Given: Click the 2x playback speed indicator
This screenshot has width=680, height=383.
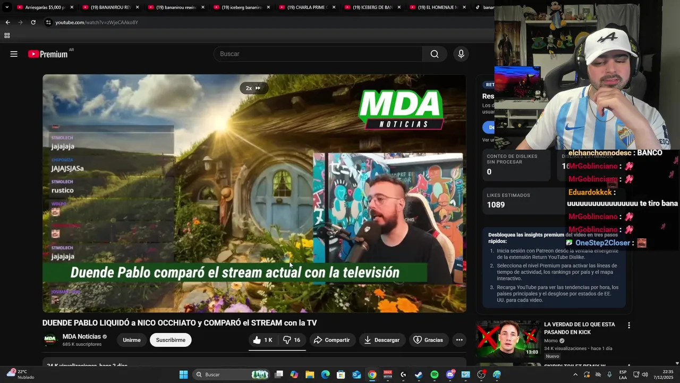Looking at the screenshot, I should pyautogui.click(x=253, y=88).
